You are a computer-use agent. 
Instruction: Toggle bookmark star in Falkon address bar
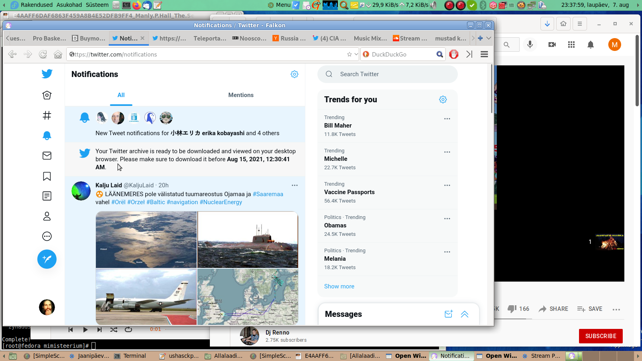click(x=349, y=54)
